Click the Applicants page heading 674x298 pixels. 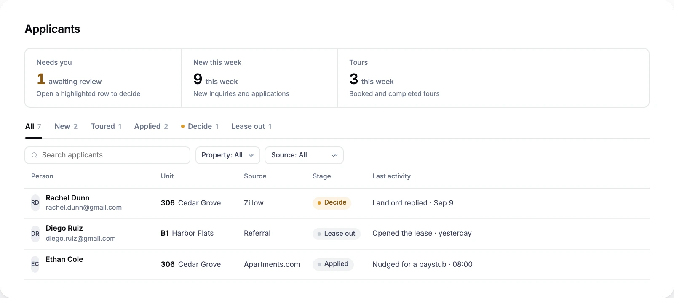click(52, 29)
